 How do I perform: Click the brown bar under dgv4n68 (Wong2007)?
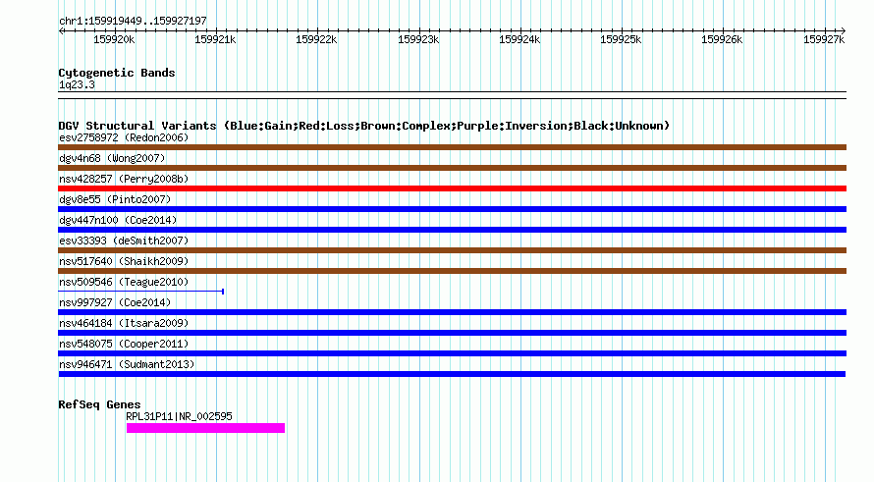(x=452, y=168)
